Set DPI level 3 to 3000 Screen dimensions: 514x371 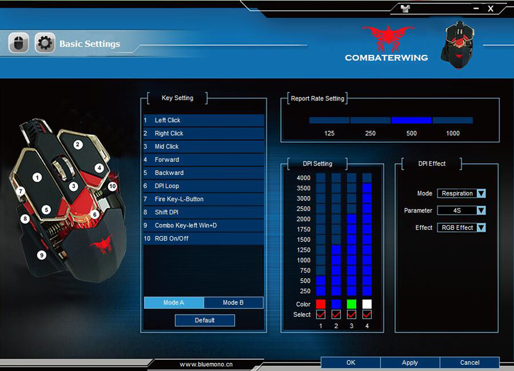pos(352,198)
